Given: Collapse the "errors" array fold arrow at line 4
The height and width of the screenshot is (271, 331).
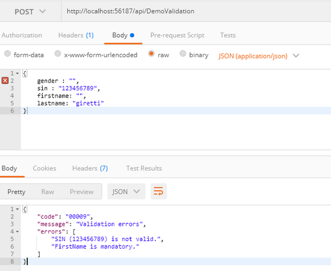Looking at the screenshot, I should tap(17, 232).
